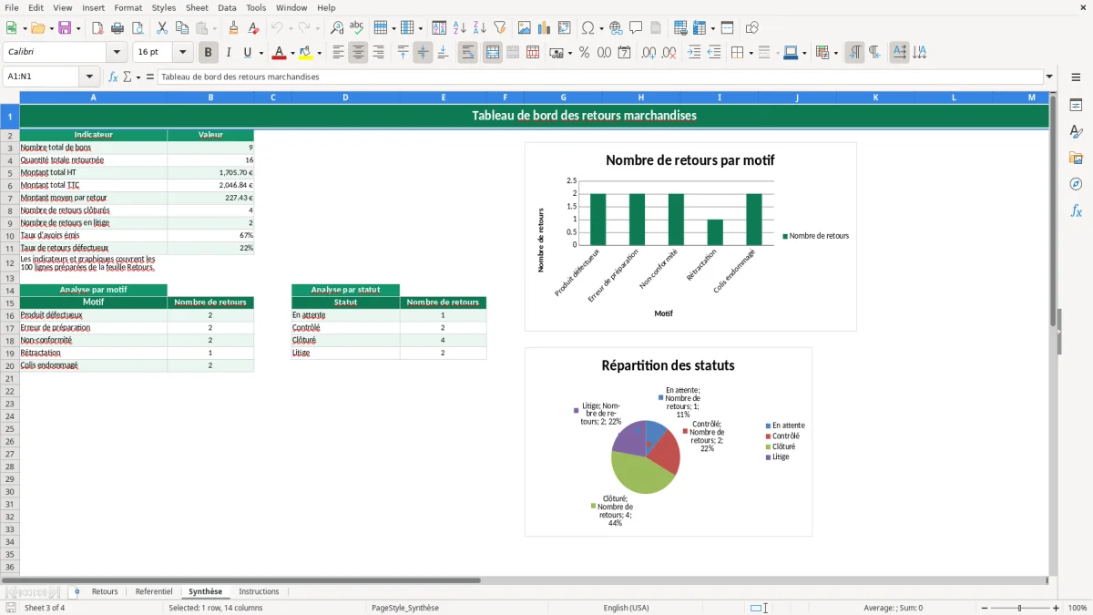Insert a chart using the toolbar icon

[545, 28]
